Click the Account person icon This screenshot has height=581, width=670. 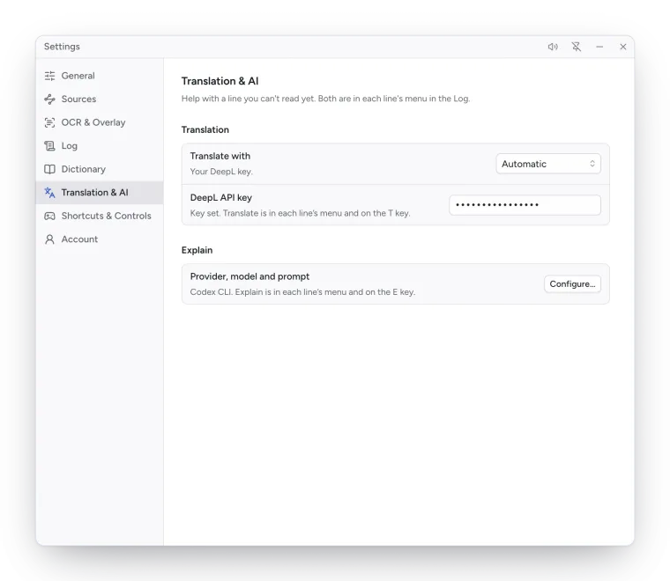click(49, 239)
